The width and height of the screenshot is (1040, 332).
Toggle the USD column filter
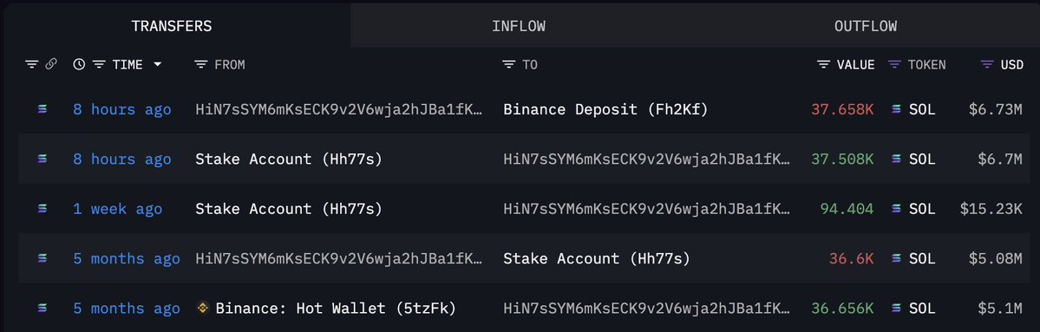pos(987,64)
